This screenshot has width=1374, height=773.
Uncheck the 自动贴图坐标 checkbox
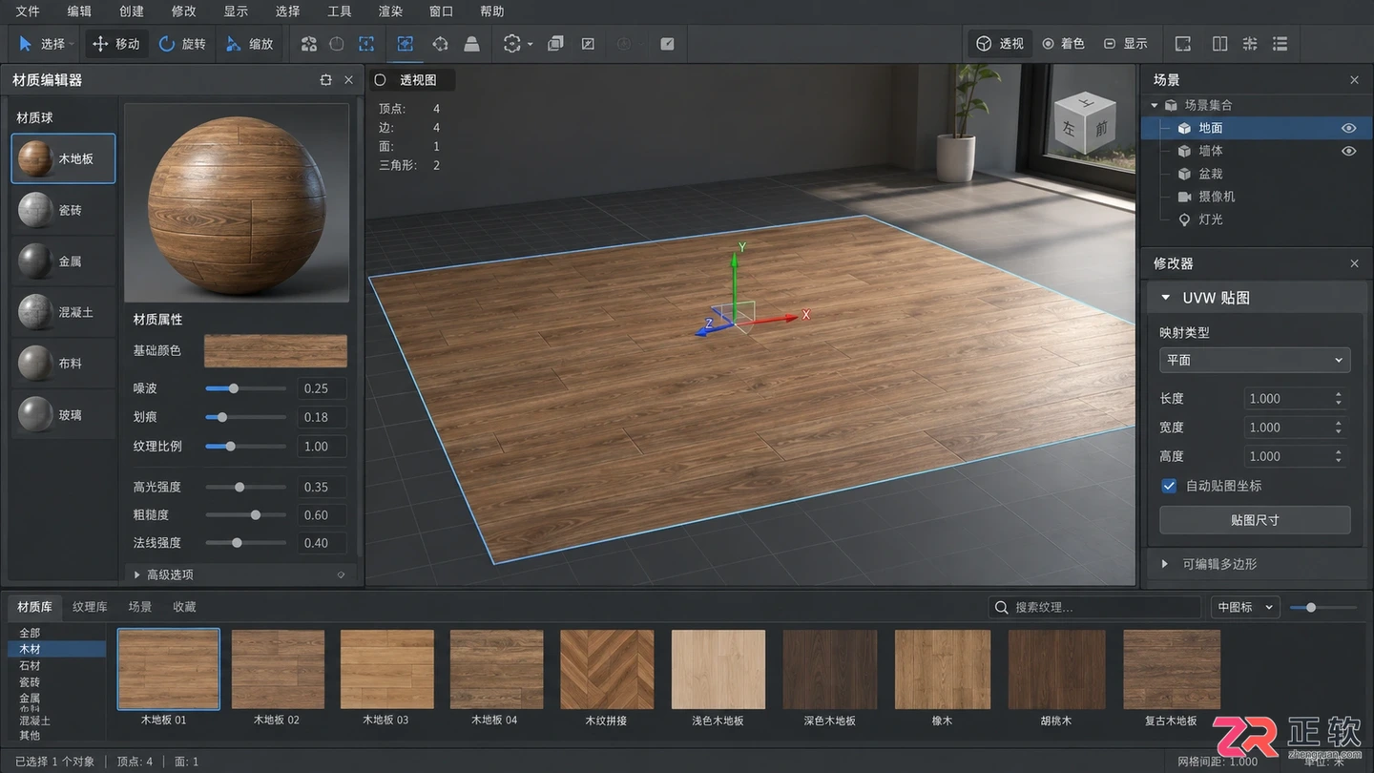pos(1169,486)
